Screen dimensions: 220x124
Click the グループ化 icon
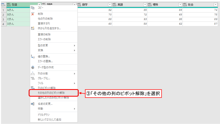tap(33, 78)
